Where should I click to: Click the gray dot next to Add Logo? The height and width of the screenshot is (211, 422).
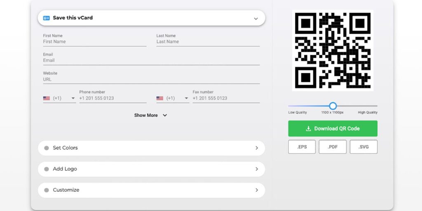coord(47,169)
